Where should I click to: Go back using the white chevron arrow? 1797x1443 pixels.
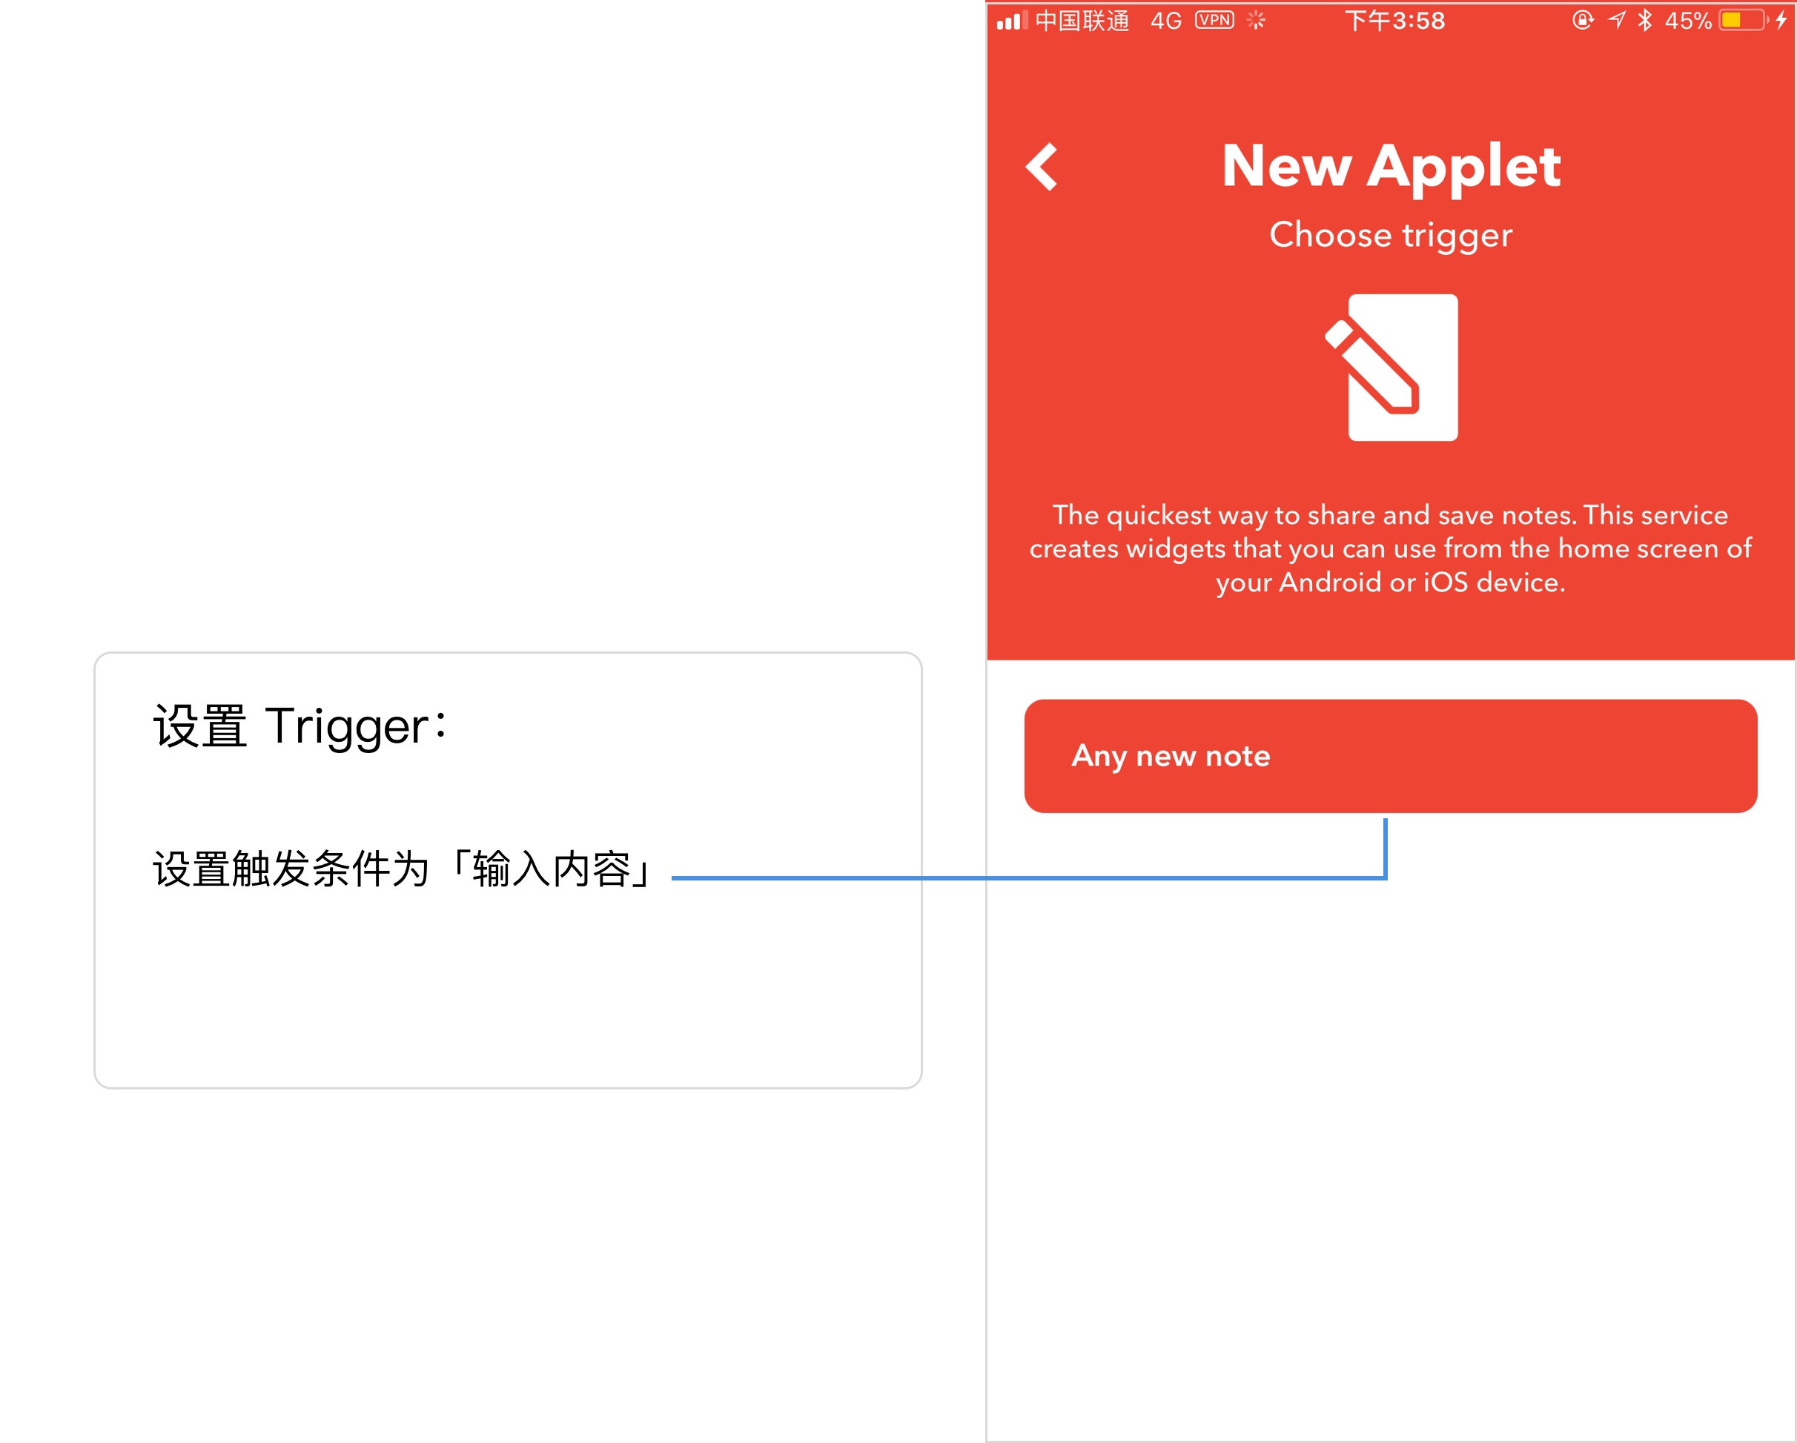[1042, 167]
